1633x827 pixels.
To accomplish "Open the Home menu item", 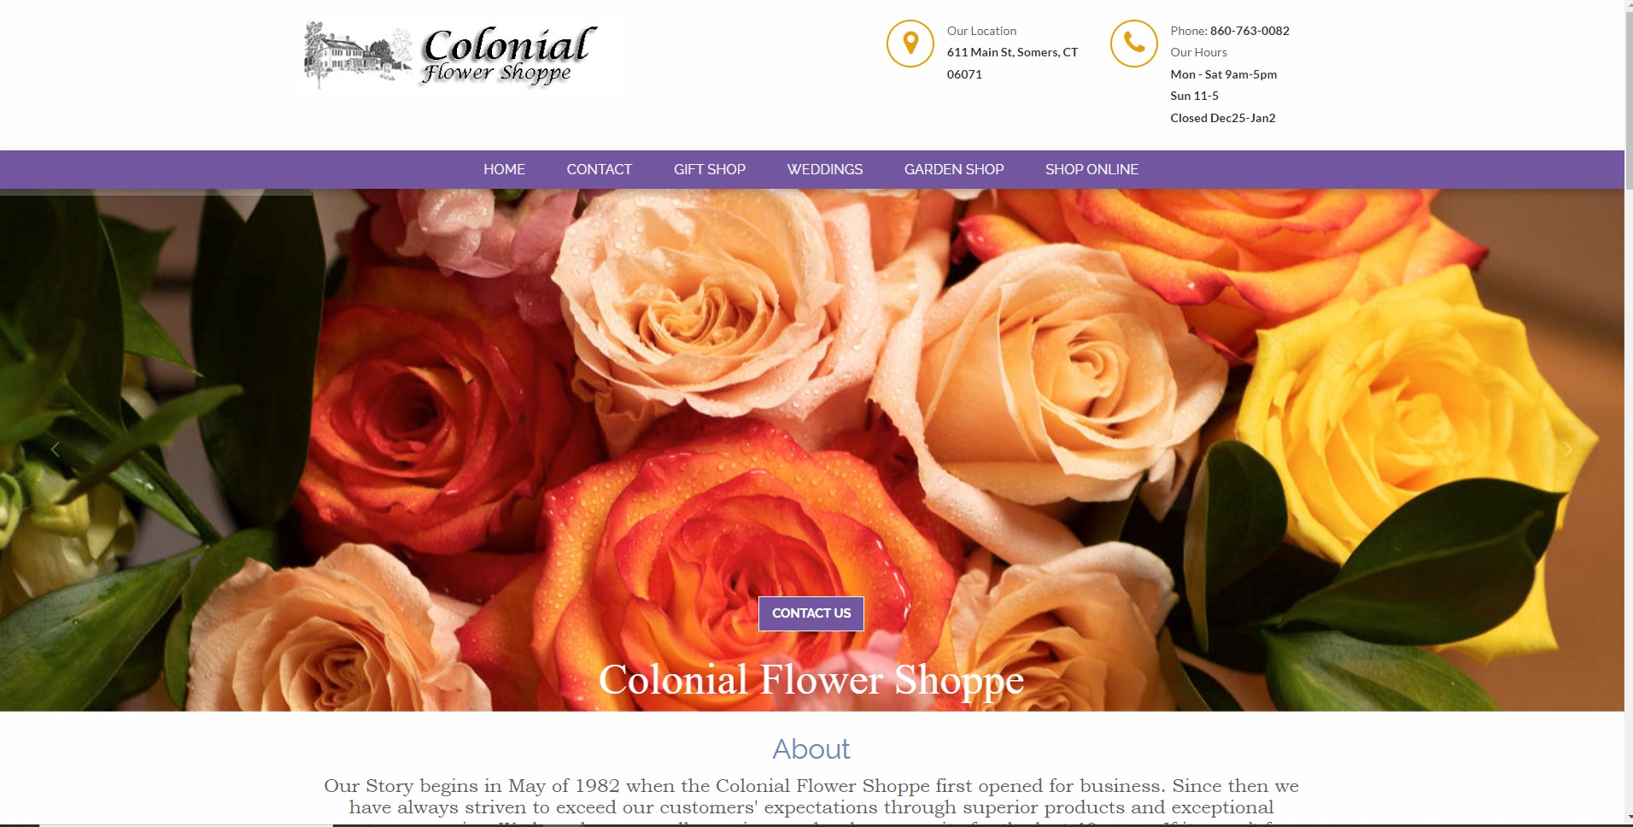I will click(504, 169).
